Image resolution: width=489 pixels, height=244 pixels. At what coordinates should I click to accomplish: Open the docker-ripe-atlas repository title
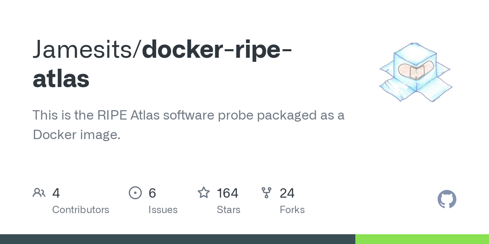pyautogui.click(x=162, y=64)
